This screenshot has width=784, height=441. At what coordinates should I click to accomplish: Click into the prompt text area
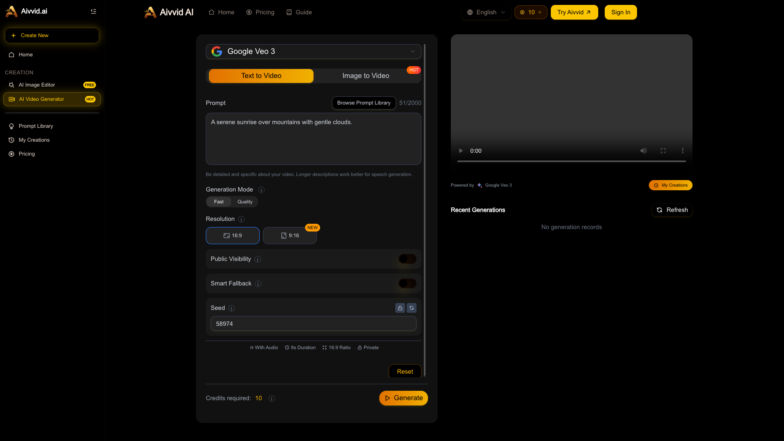(x=314, y=139)
